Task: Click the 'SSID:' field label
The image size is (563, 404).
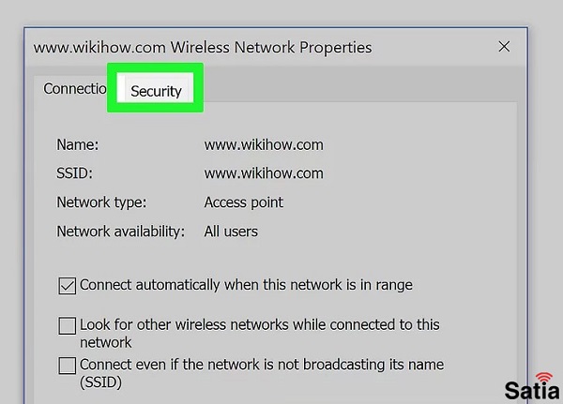Action: tap(74, 173)
